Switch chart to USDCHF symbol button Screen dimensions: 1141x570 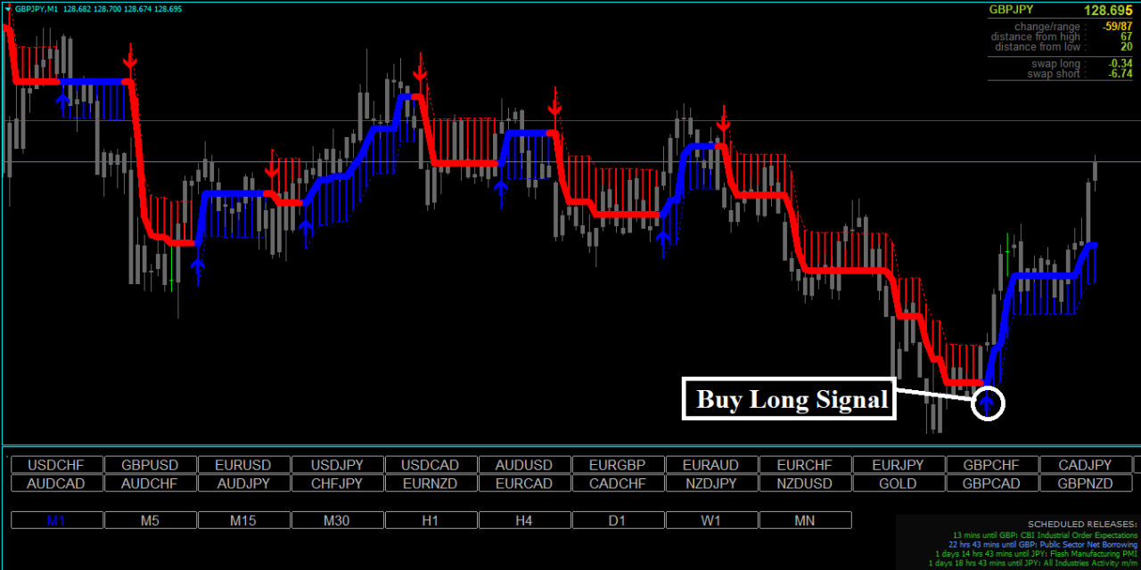(57, 465)
